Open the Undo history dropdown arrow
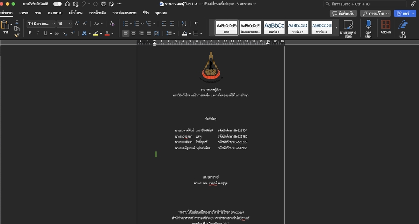The width and height of the screenshot is (419, 224). [89, 4]
